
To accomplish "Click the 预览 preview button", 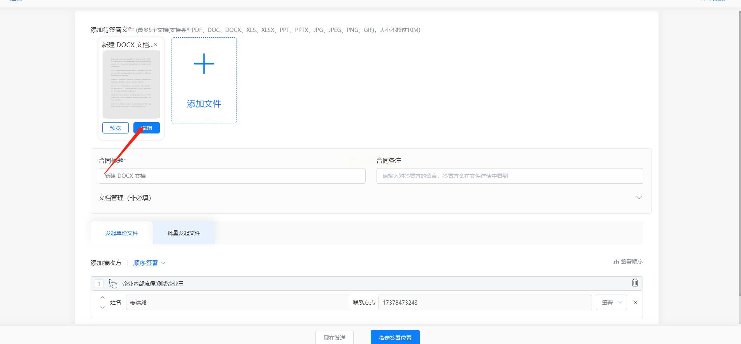I will (116, 128).
